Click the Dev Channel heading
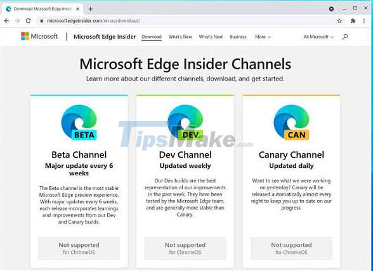 [x=185, y=155]
